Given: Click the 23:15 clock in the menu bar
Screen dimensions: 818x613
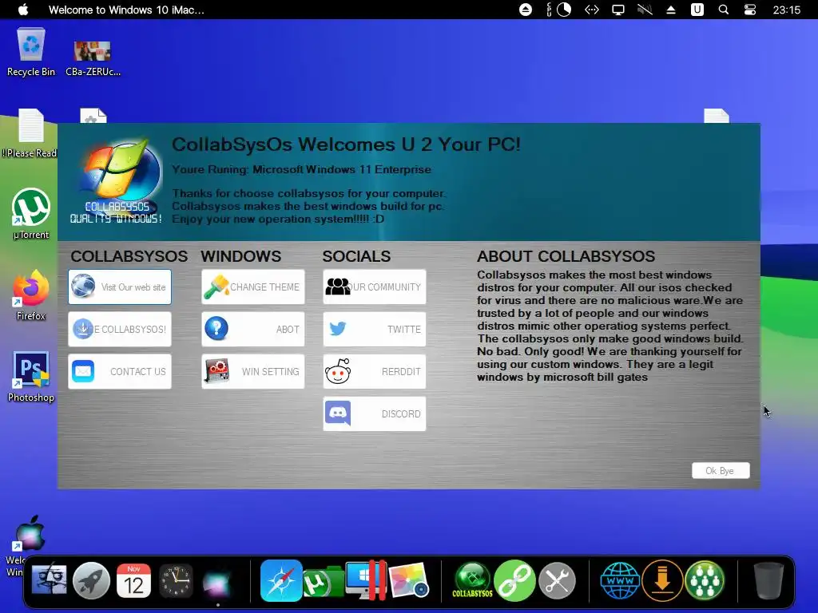Looking at the screenshot, I should [787, 10].
